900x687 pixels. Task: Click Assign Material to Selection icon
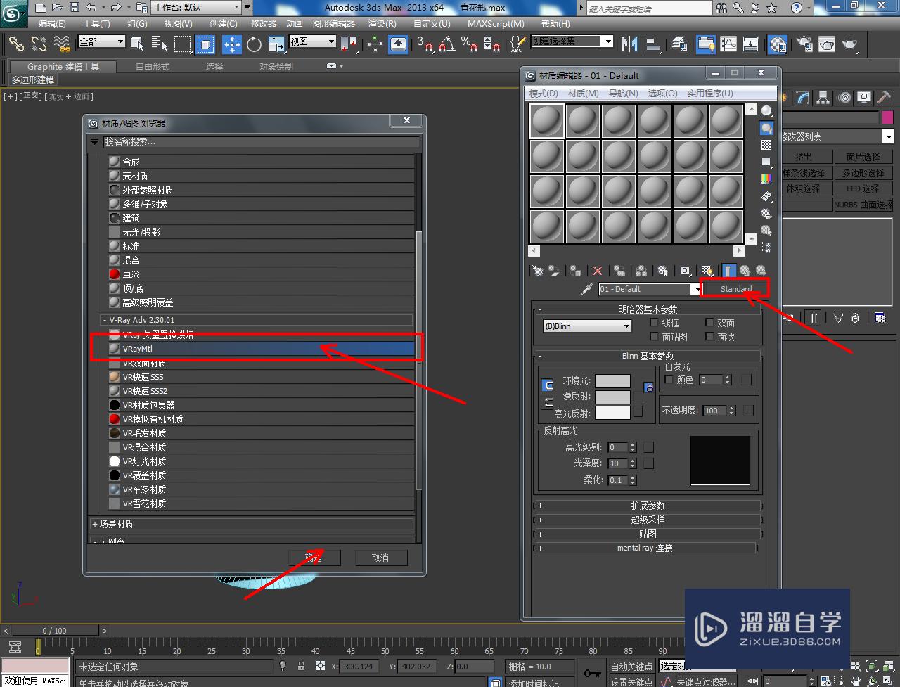[576, 271]
